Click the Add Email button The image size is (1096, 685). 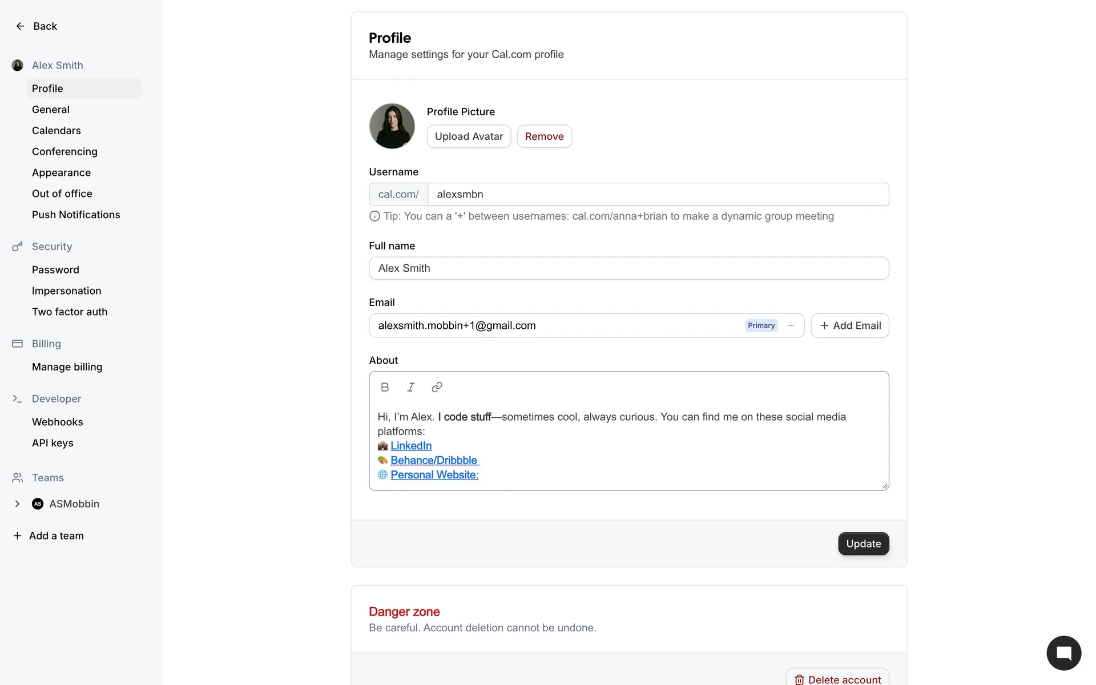tap(849, 325)
